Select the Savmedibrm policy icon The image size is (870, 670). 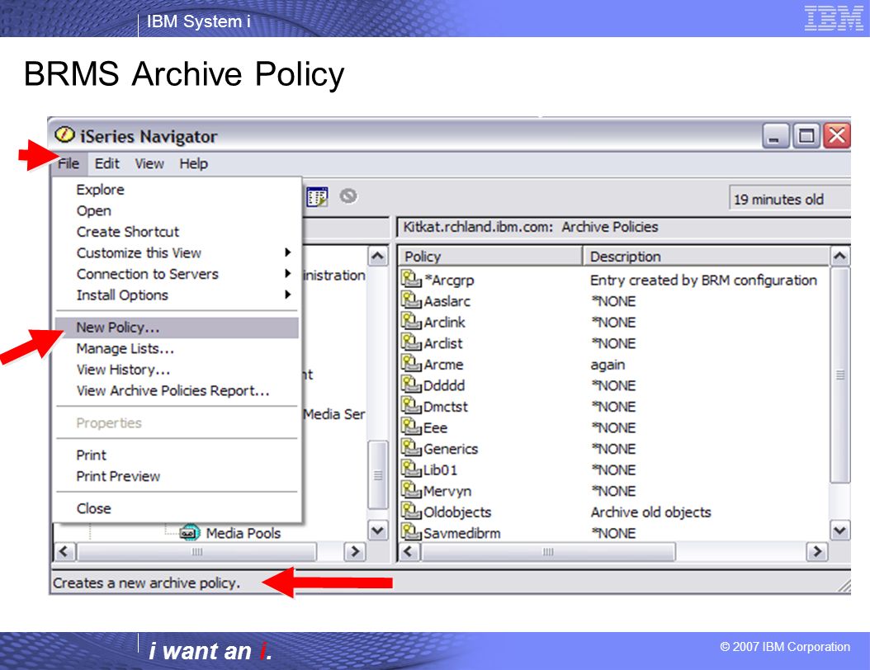pos(411,532)
